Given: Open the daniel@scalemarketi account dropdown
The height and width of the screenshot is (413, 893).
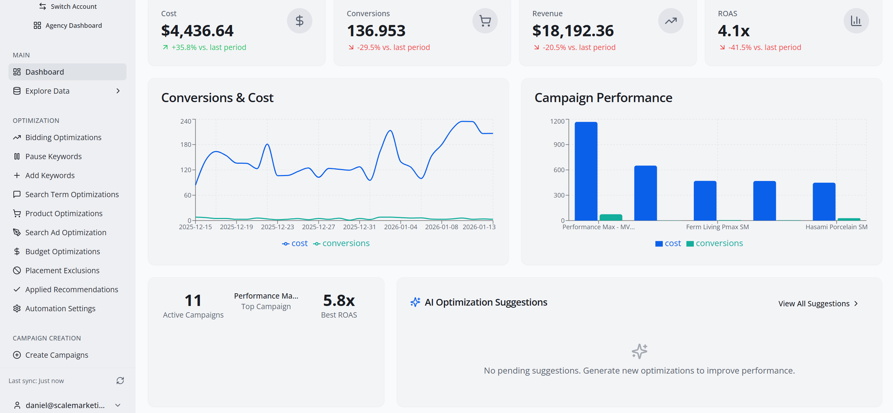Looking at the screenshot, I should click(67, 405).
